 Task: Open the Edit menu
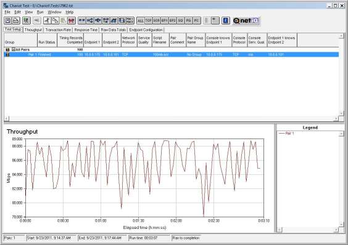pyautogui.click(x=17, y=12)
